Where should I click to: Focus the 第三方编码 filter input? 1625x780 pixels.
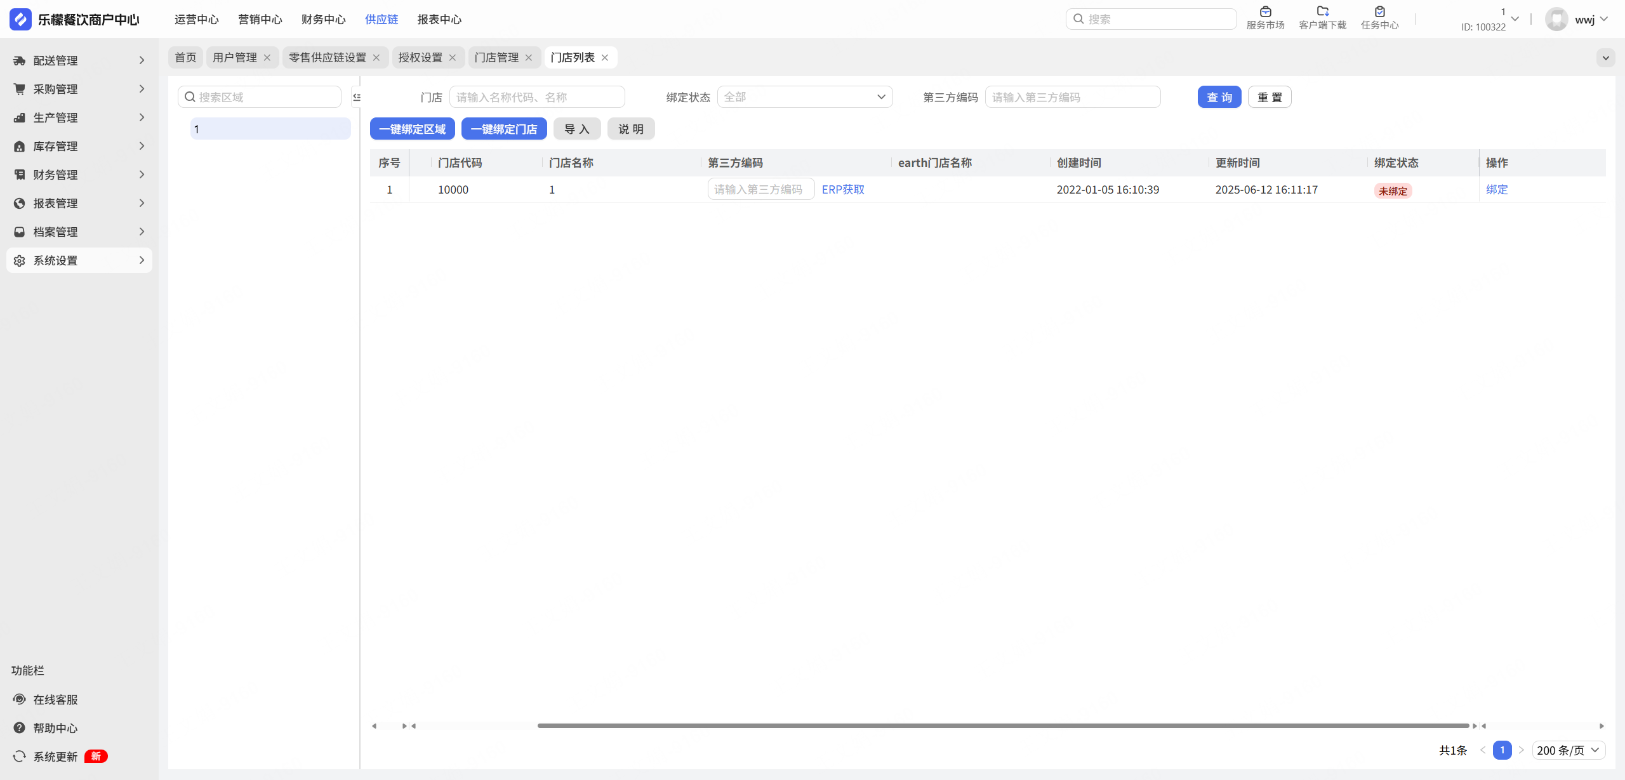tap(1072, 97)
